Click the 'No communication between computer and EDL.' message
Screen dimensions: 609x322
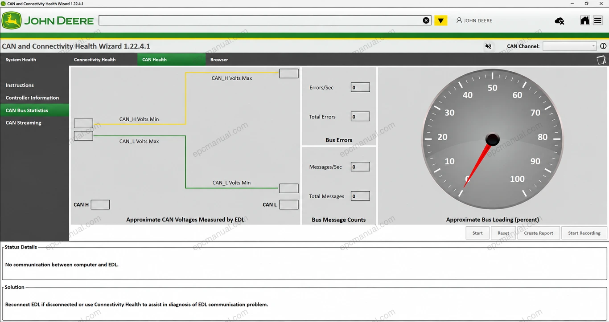pyautogui.click(x=62, y=265)
